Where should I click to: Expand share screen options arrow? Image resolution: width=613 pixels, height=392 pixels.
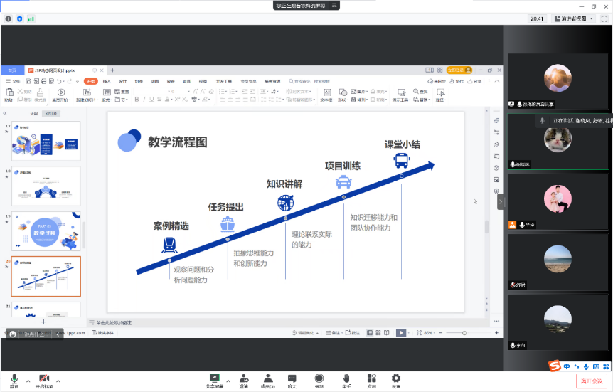pos(228,381)
